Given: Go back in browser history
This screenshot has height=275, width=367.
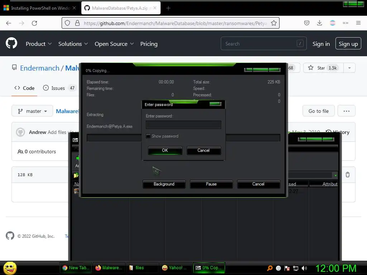Looking at the screenshot, I should coord(9,23).
